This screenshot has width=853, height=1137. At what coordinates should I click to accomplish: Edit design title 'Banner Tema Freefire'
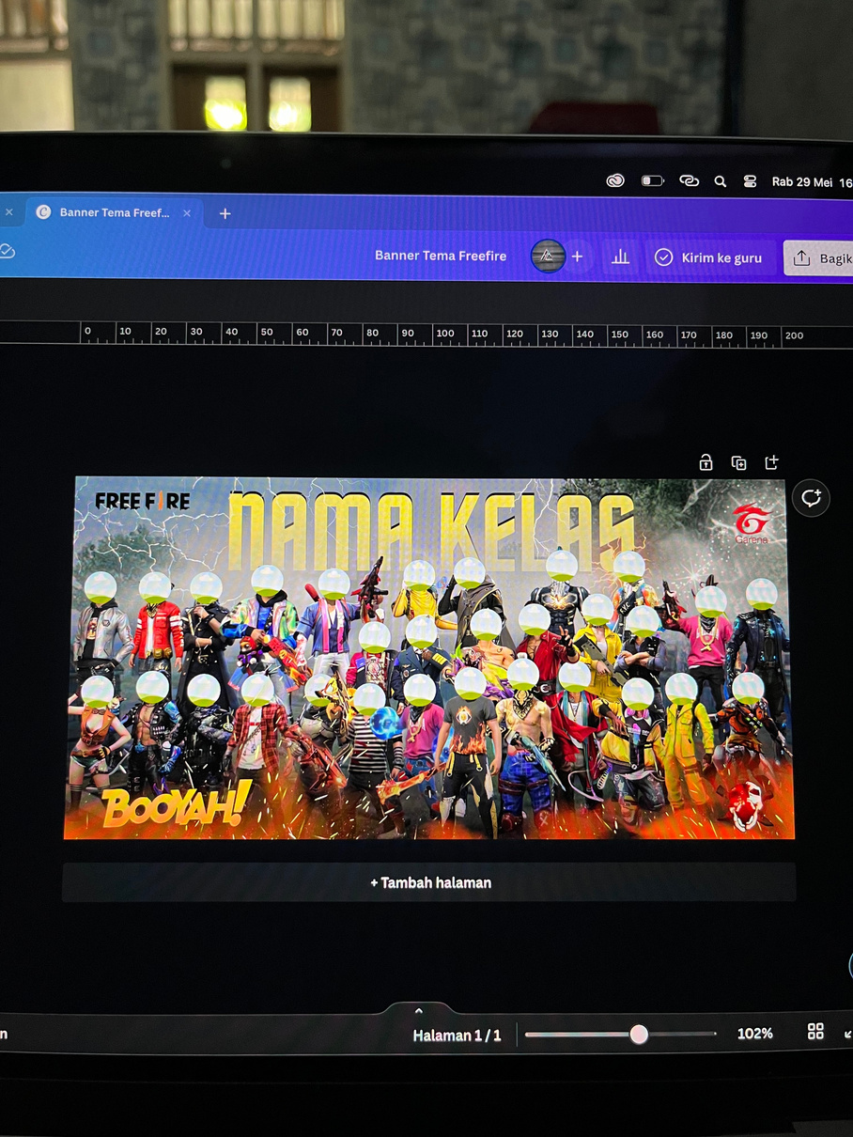(x=441, y=256)
